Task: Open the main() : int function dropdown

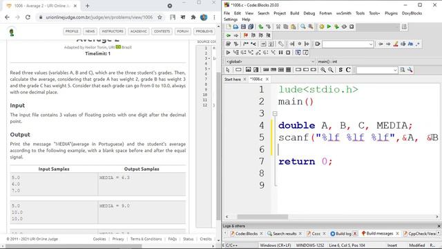Action: click(378, 62)
